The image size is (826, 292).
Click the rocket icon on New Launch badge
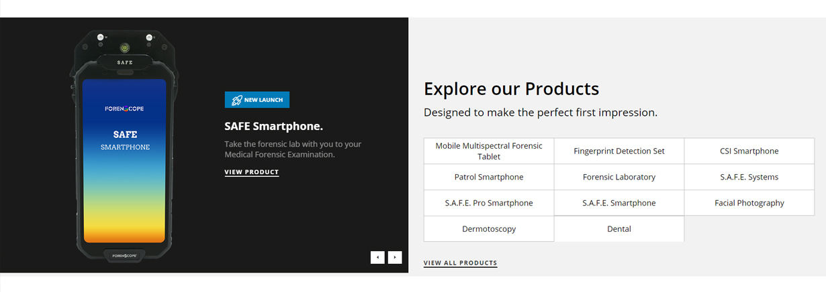236,100
